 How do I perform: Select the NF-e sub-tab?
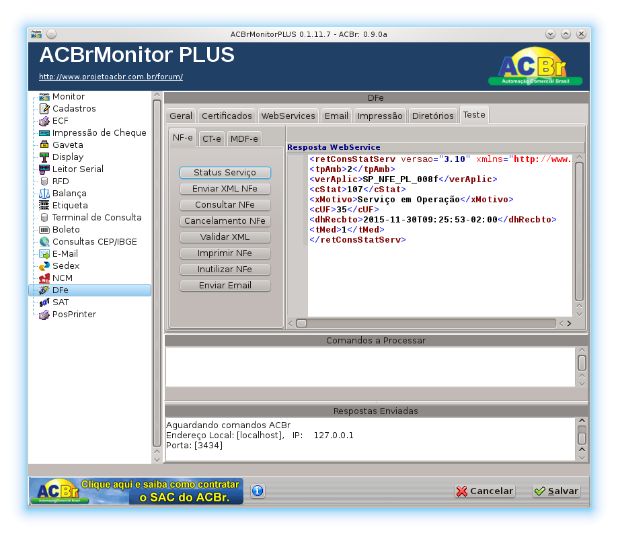click(182, 138)
